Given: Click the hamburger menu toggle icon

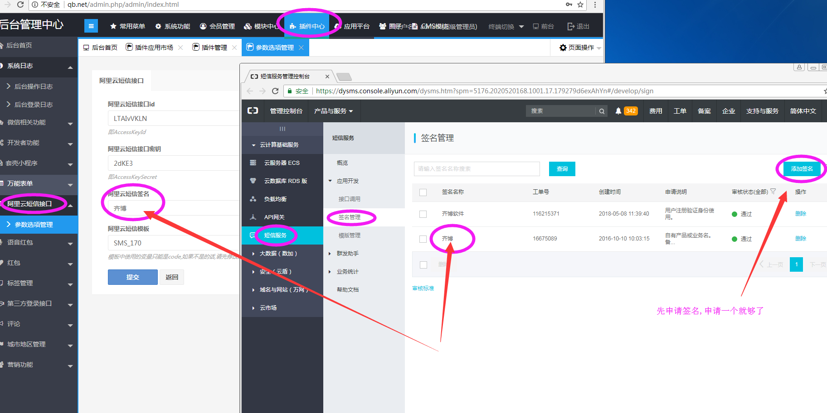Looking at the screenshot, I should coord(91,26).
